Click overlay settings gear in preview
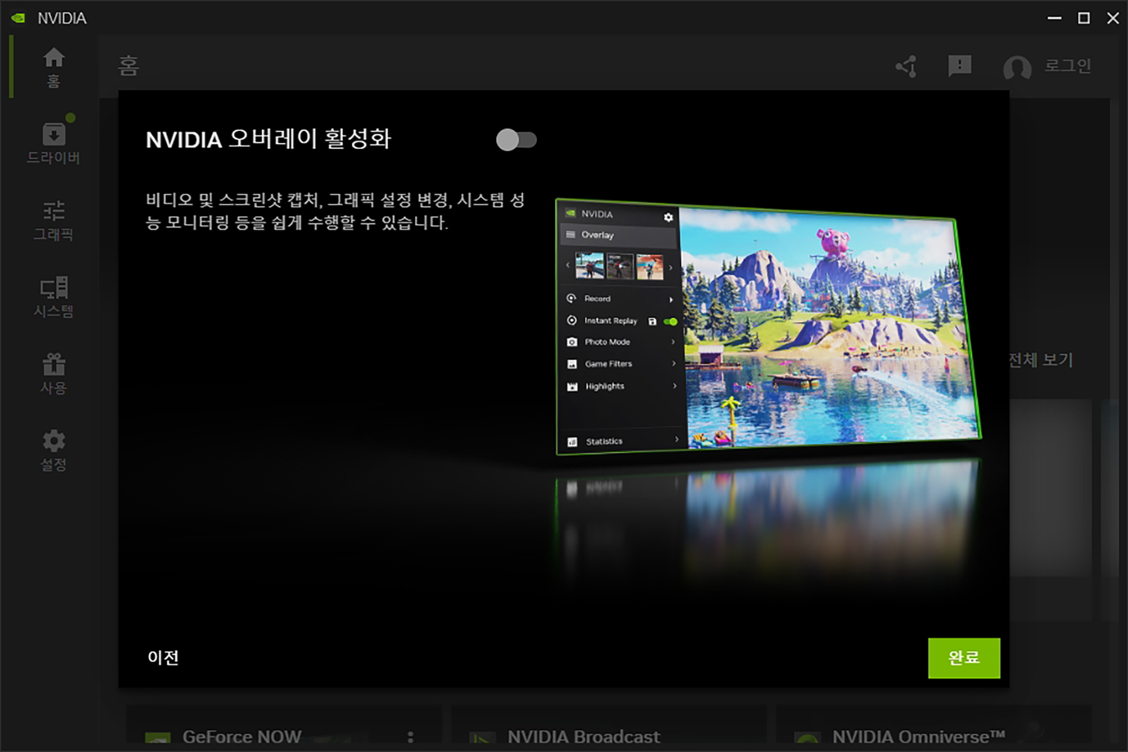1128x752 pixels. (668, 217)
